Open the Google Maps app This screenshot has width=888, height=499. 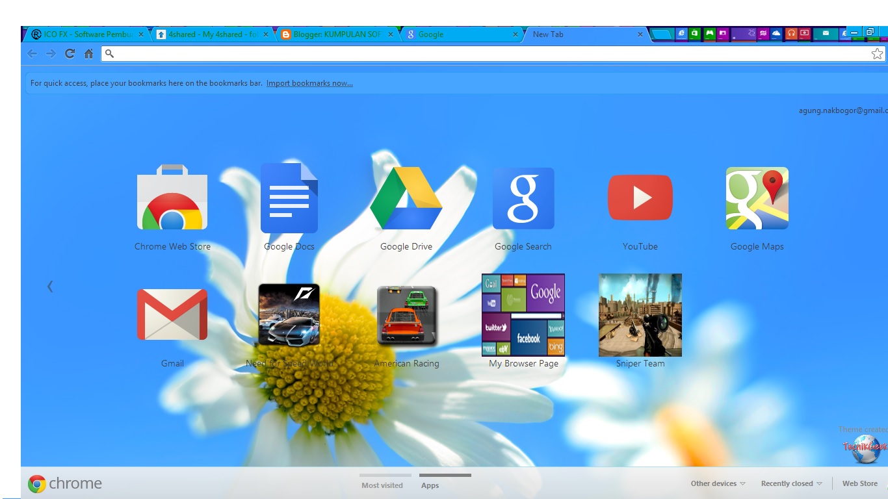coord(757,198)
